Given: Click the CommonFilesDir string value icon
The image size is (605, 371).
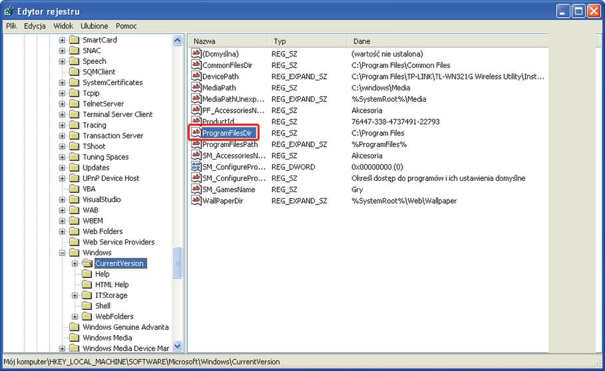Looking at the screenshot, I should pyautogui.click(x=196, y=64).
